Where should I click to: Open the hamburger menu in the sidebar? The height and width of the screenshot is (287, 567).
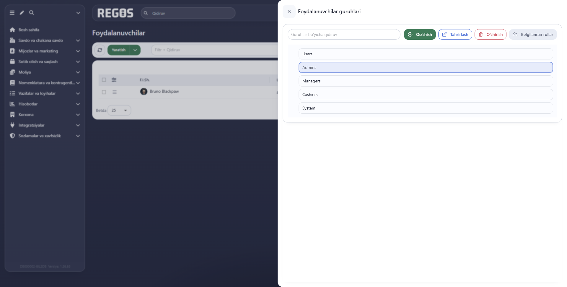12,13
